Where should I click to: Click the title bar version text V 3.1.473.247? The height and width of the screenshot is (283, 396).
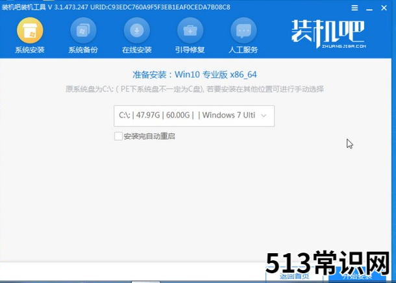pyautogui.click(x=68, y=7)
